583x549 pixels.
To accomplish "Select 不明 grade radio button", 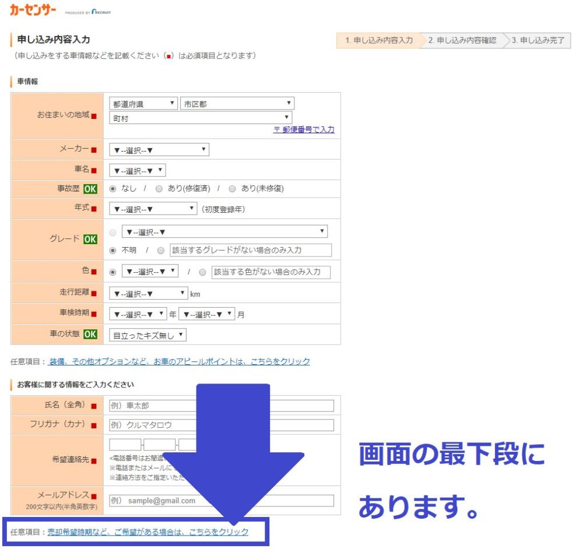I will click(113, 251).
